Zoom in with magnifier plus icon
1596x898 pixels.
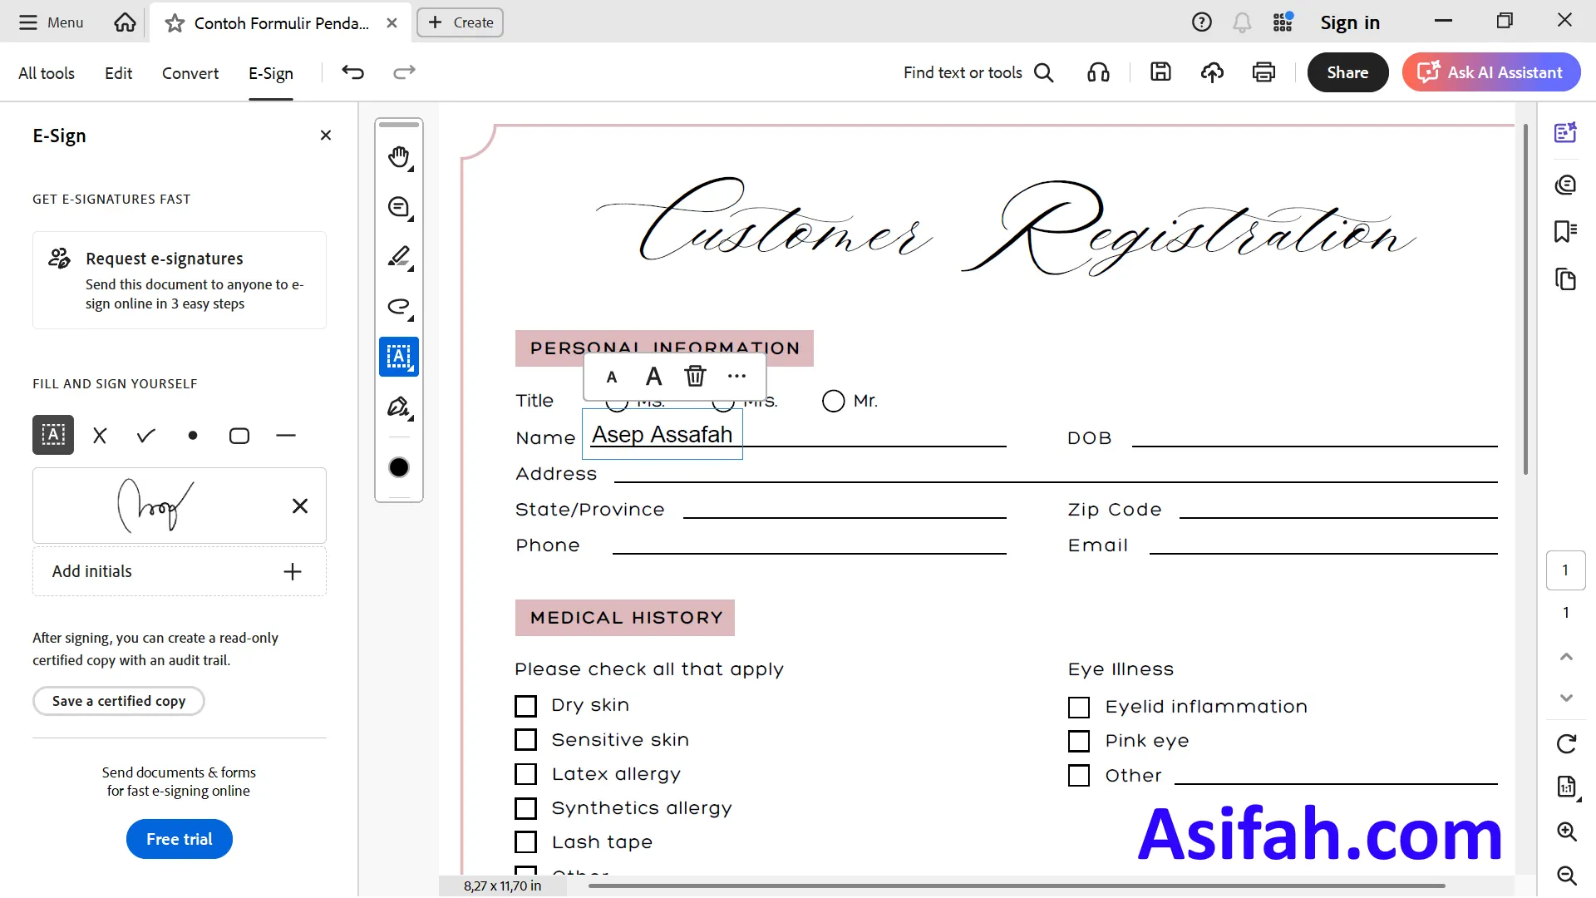pos(1566,831)
